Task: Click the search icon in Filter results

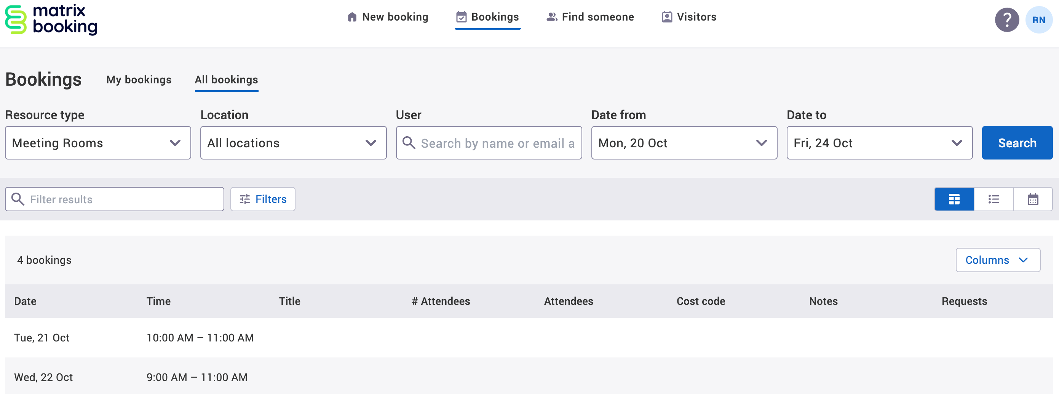Action: tap(18, 199)
